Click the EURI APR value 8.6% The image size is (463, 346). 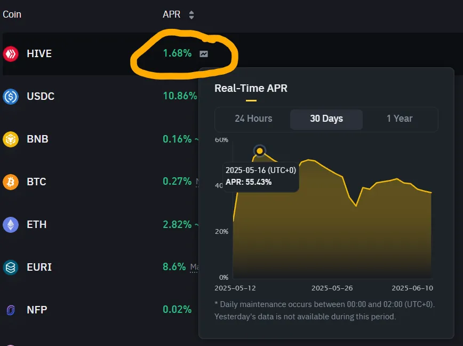(174, 266)
